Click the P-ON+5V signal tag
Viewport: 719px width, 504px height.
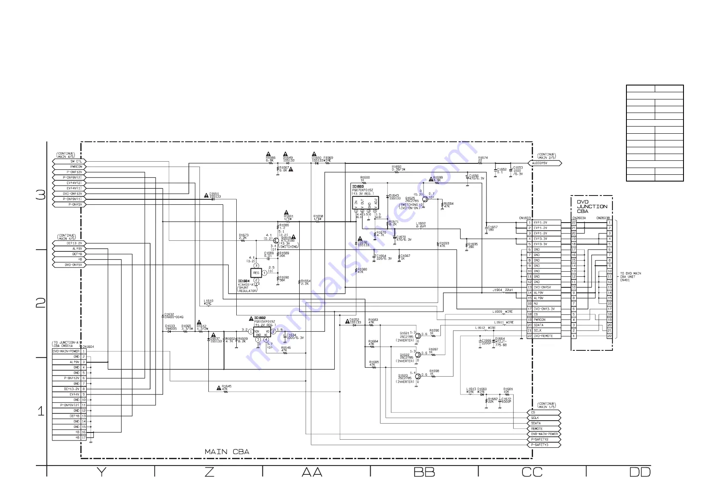[x=69, y=204]
